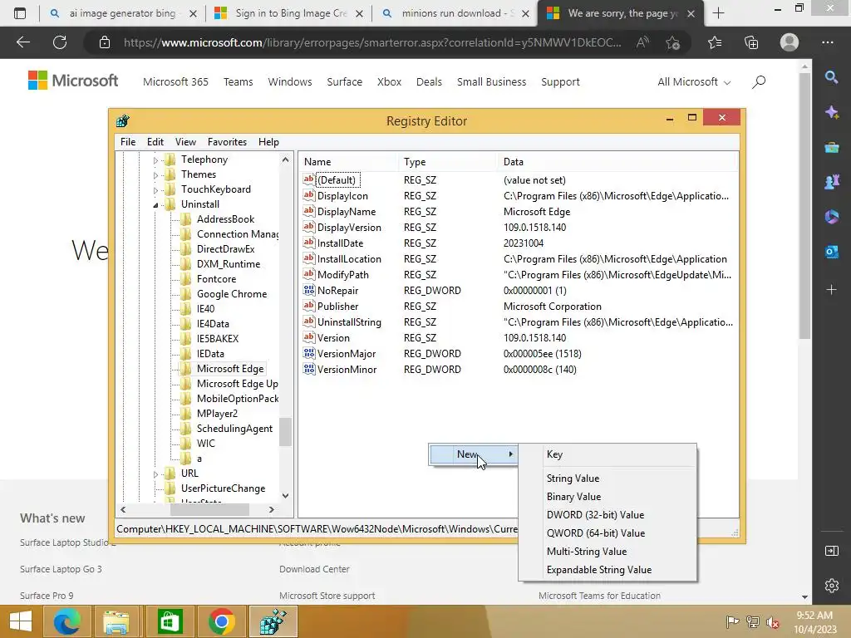The image size is (851, 638).
Task: Click the Microsoft logo link
Action: click(73, 81)
